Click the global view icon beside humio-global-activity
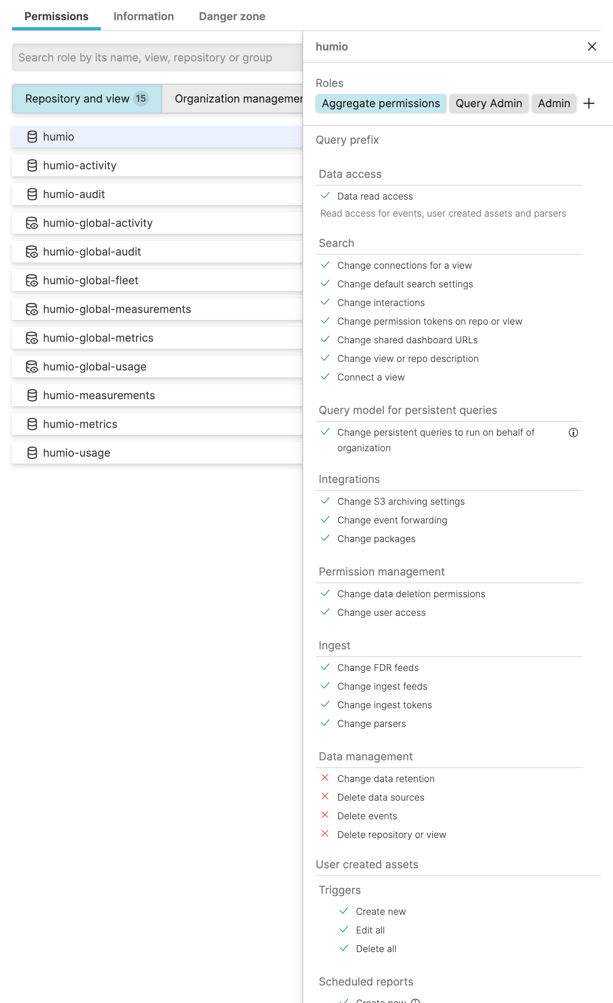The image size is (613, 1003). click(32, 223)
